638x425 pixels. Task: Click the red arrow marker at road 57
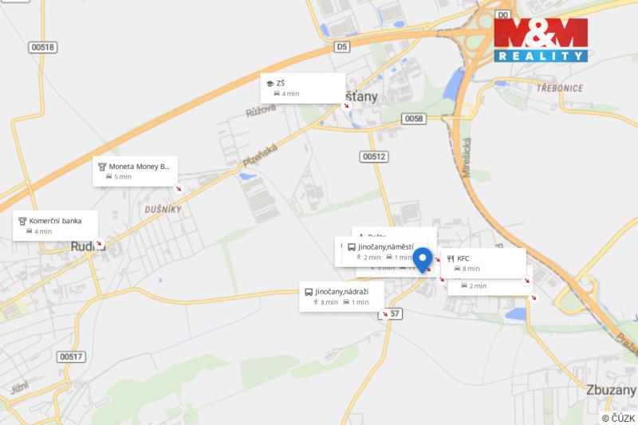(x=385, y=314)
